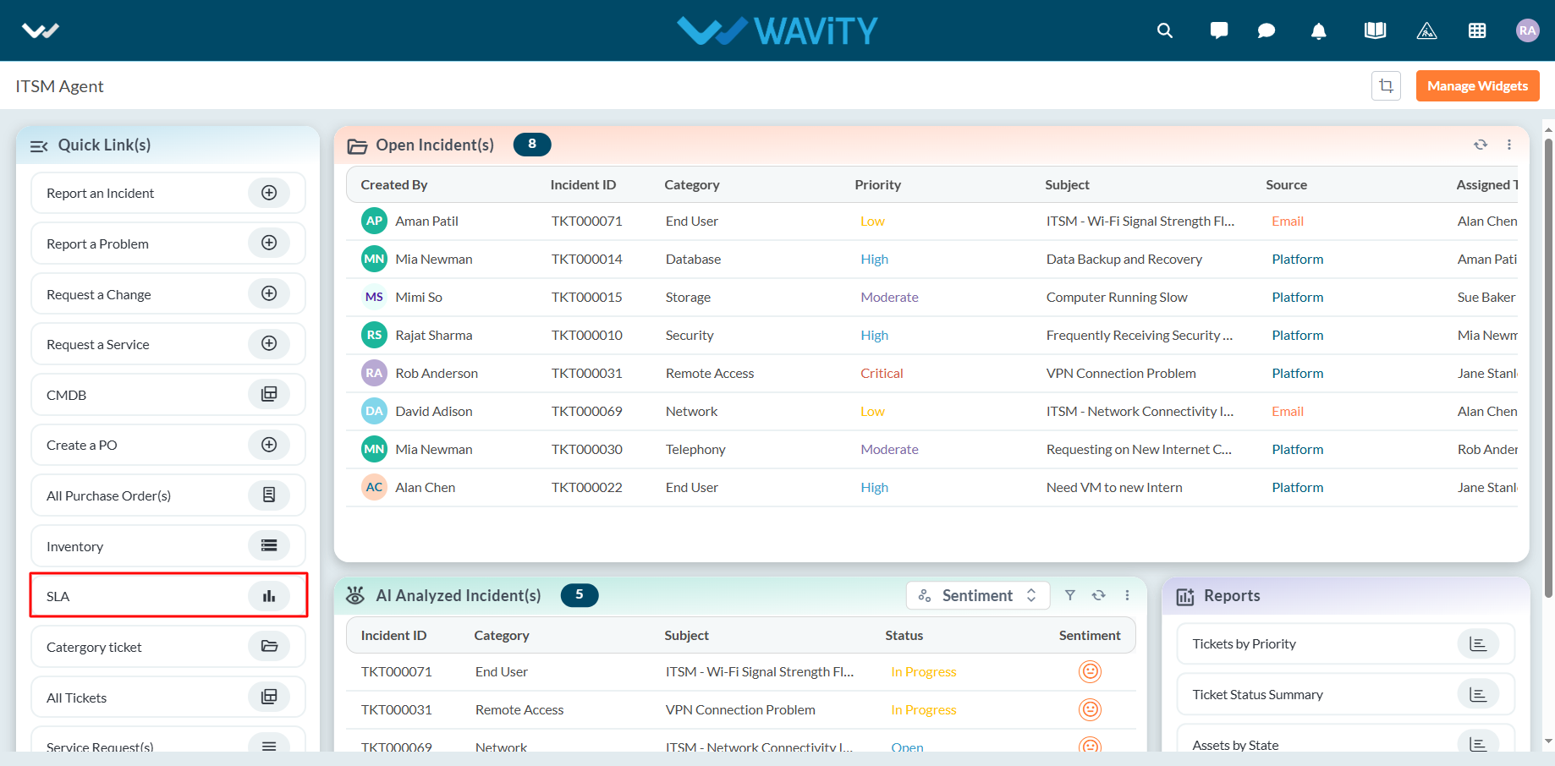Open the Open Incident(s) widget options menu
Viewport: 1555px width, 766px height.
[1509, 145]
